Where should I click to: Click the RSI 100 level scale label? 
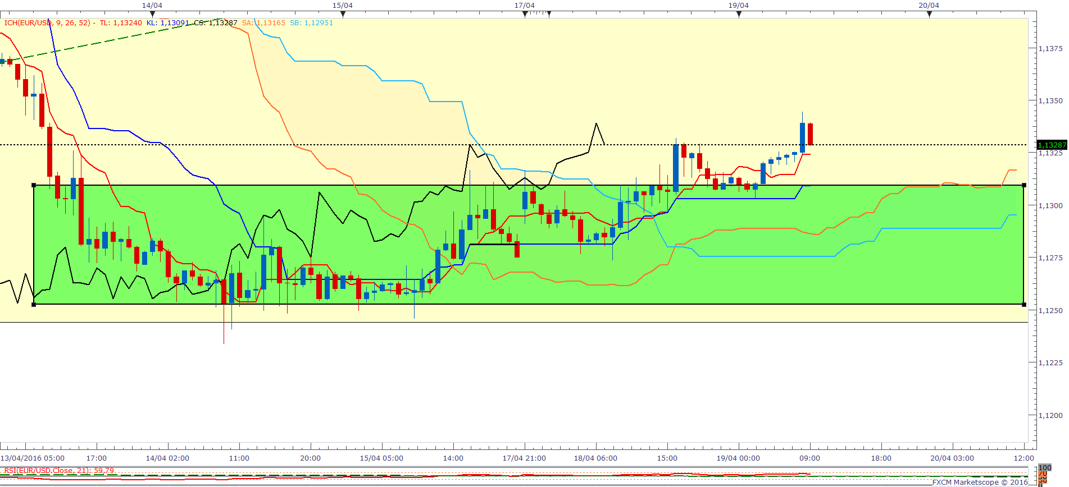(x=1045, y=468)
